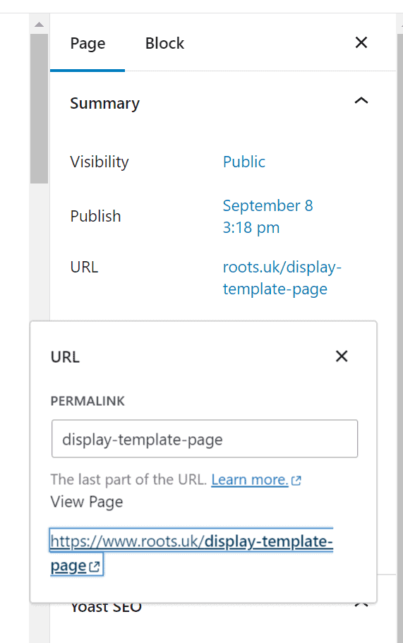Screen dimensions: 403x643
Task: Click the PERMALINK field label
Action: click(x=88, y=401)
